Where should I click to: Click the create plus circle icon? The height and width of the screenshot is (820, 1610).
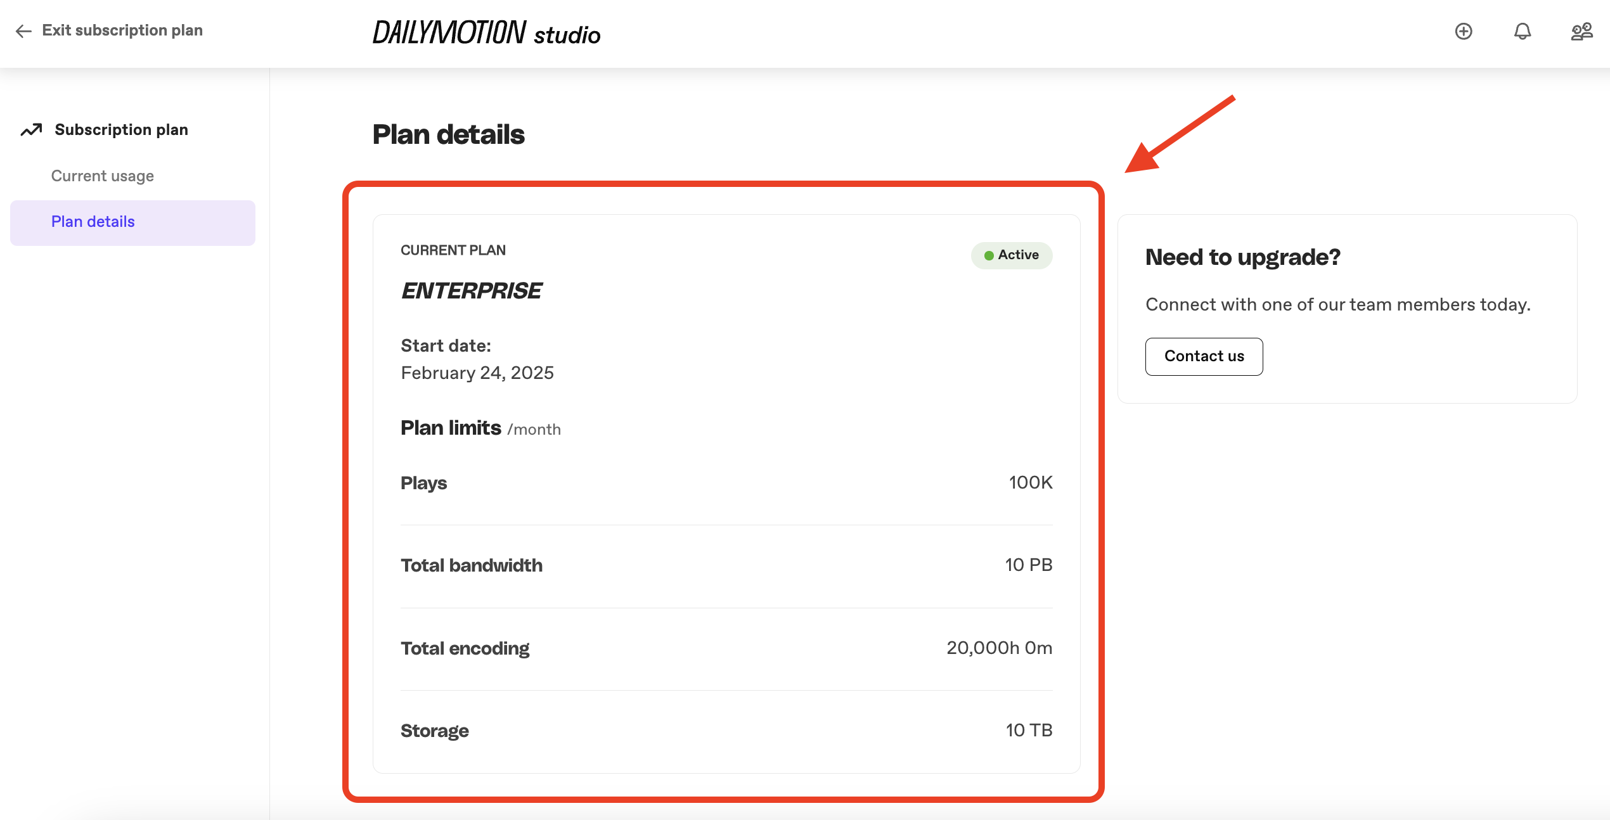point(1464,31)
